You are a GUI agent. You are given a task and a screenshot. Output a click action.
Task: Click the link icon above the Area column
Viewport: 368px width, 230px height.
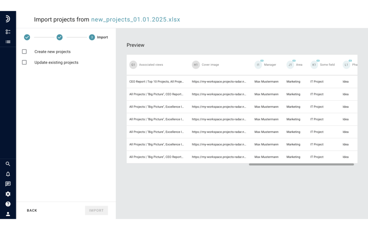pos(294,61)
